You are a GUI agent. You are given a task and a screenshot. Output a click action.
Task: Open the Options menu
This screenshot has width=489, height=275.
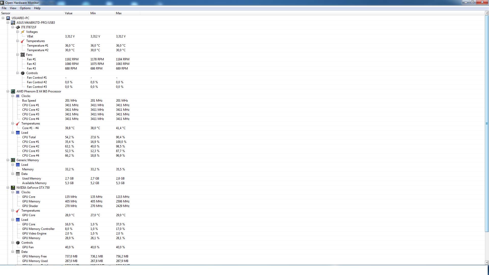[x=25, y=8]
